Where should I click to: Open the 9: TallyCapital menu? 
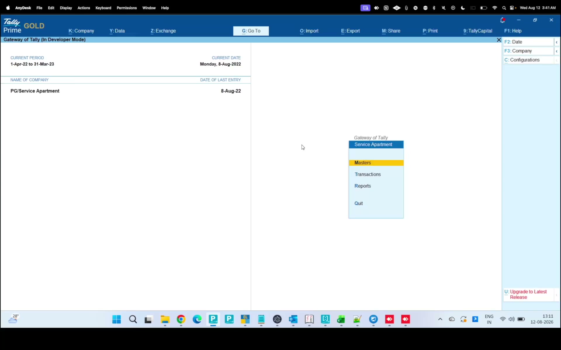[478, 31]
